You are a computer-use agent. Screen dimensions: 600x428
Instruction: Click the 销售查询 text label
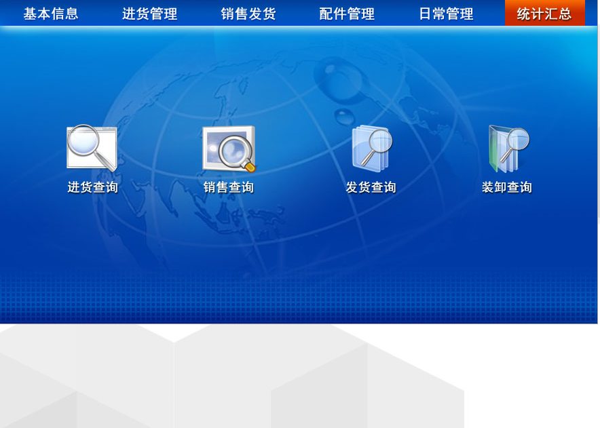click(229, 187)
